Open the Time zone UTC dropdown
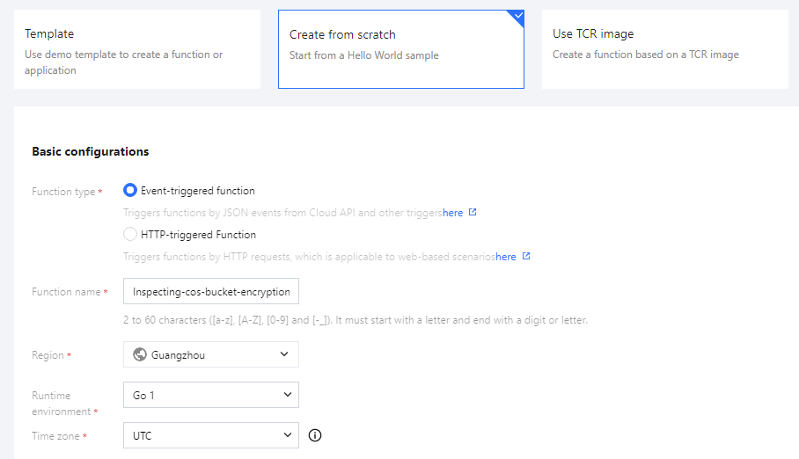799x459 pixels. coord(211,435)
